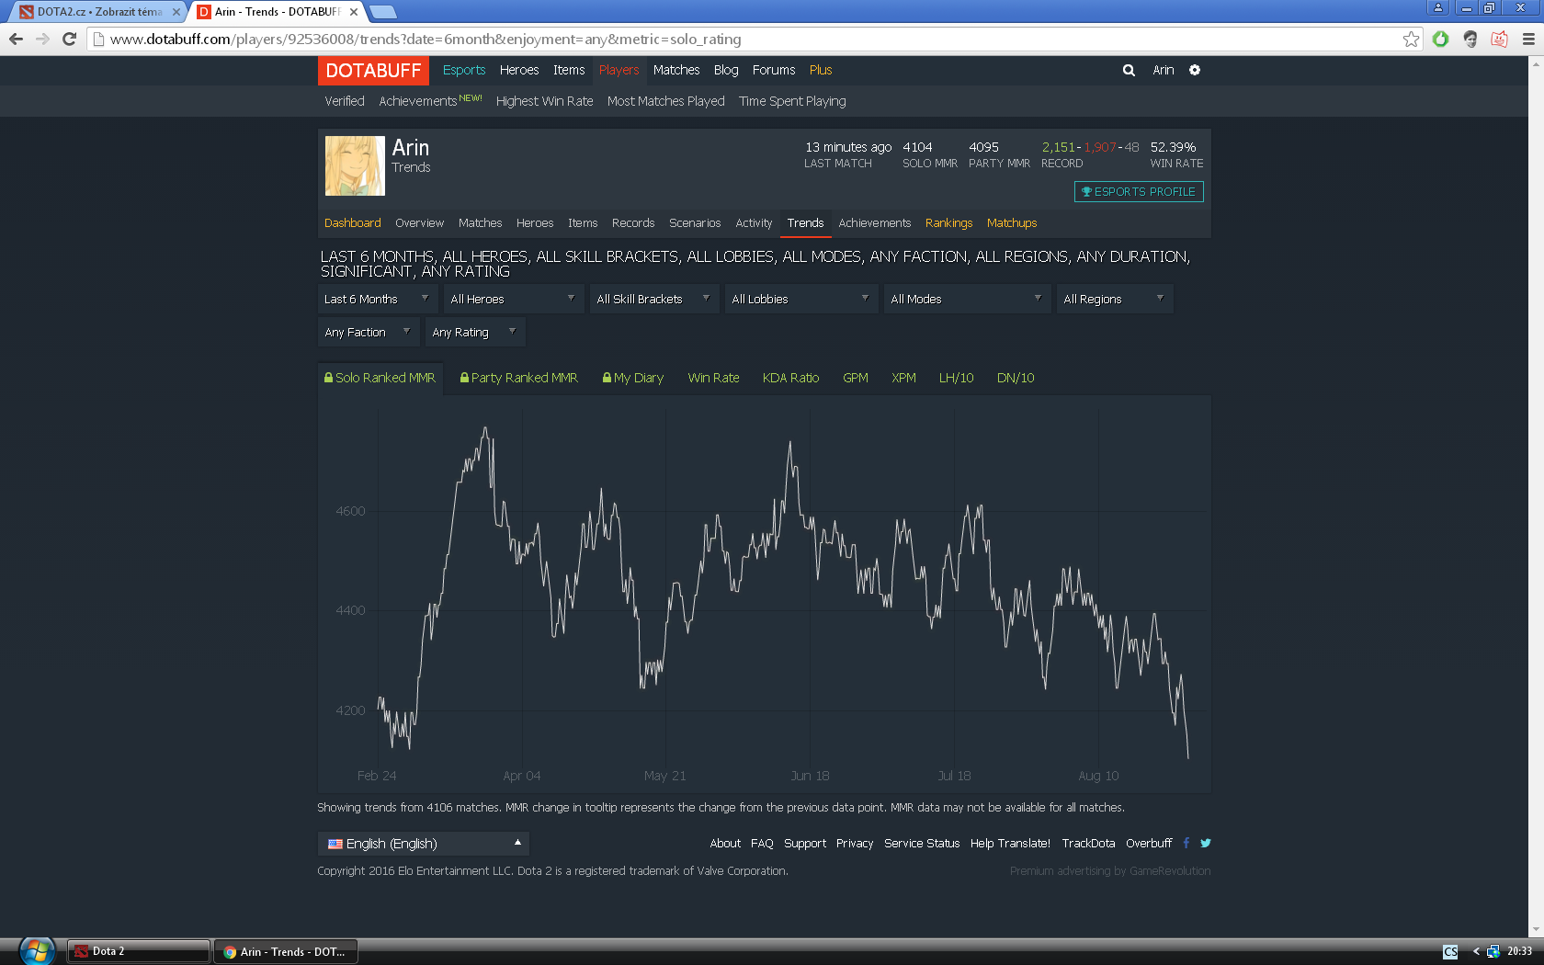Expand the All Heroes dropdown
This screenshot has height=965, width=1544.
click(513, 299)
